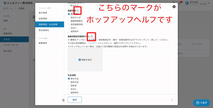Viewport: 213px width, 108px height.
Task: Click the 田中太郎 user avatar
Action: 187,3
